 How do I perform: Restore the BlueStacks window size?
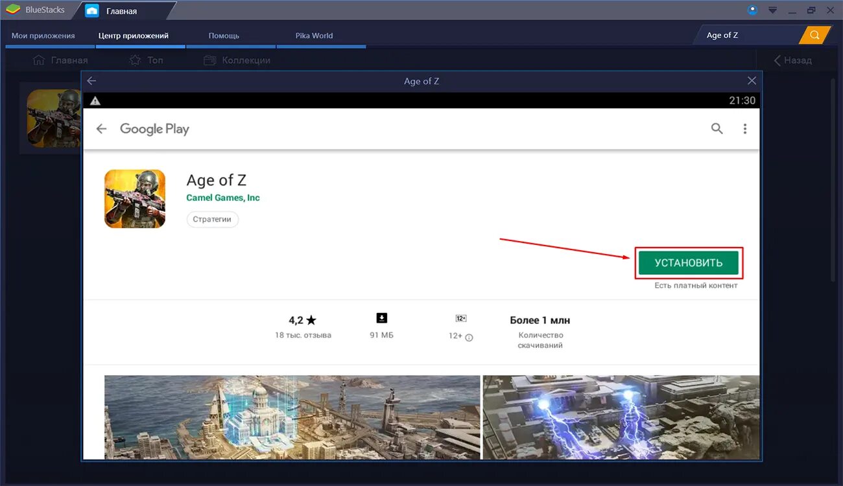coord(811,10)
